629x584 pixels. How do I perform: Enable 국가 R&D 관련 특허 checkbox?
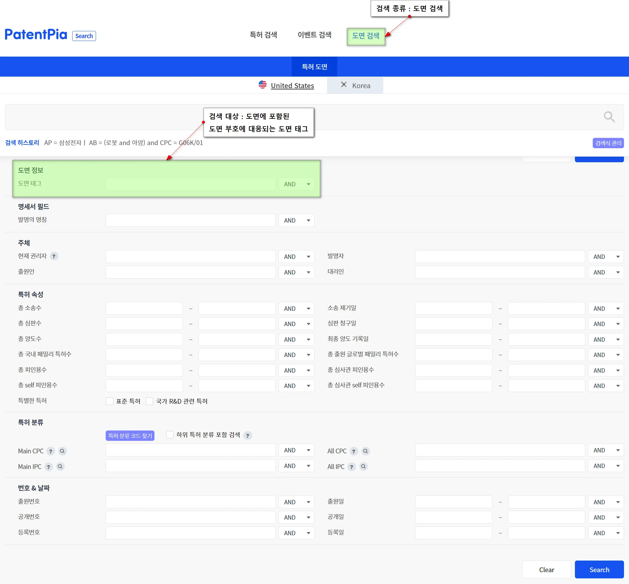pyautogui.click(x=149, y=401)
